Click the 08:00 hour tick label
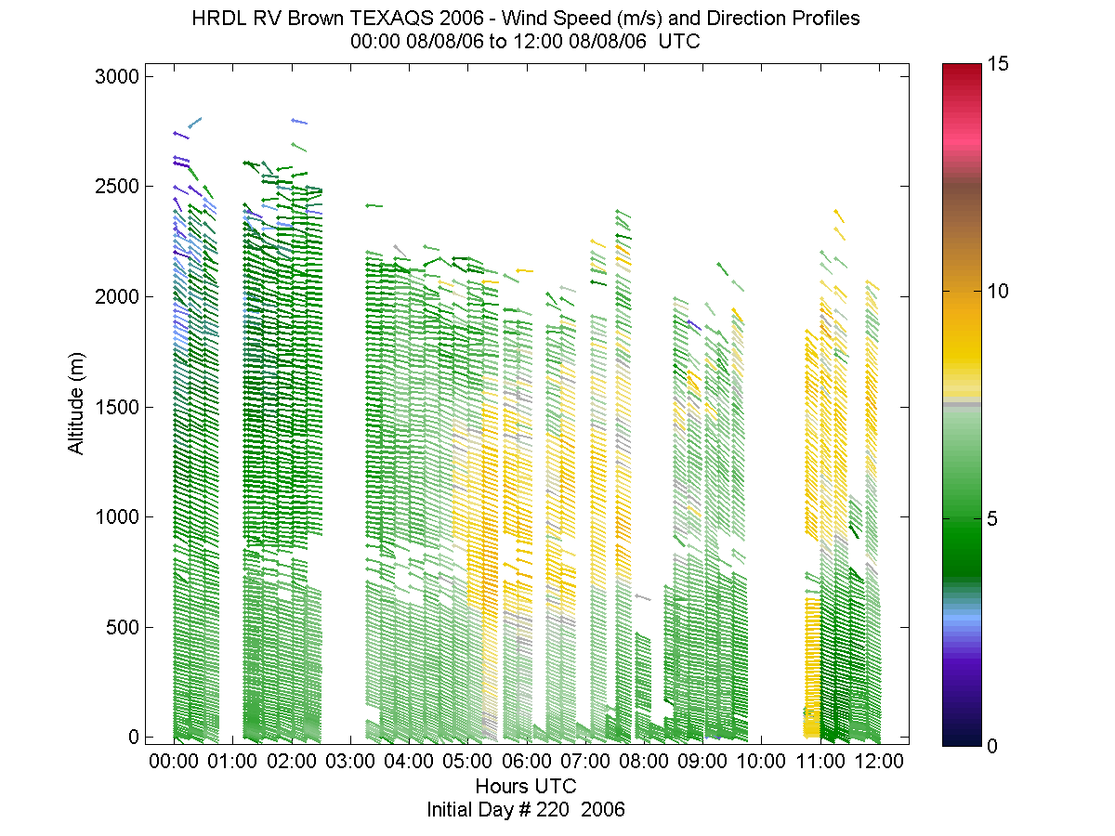 (644, 762)
